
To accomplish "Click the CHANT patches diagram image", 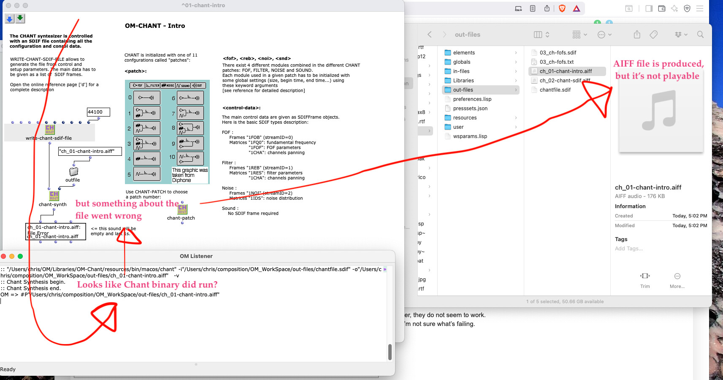I will point(167,132).
